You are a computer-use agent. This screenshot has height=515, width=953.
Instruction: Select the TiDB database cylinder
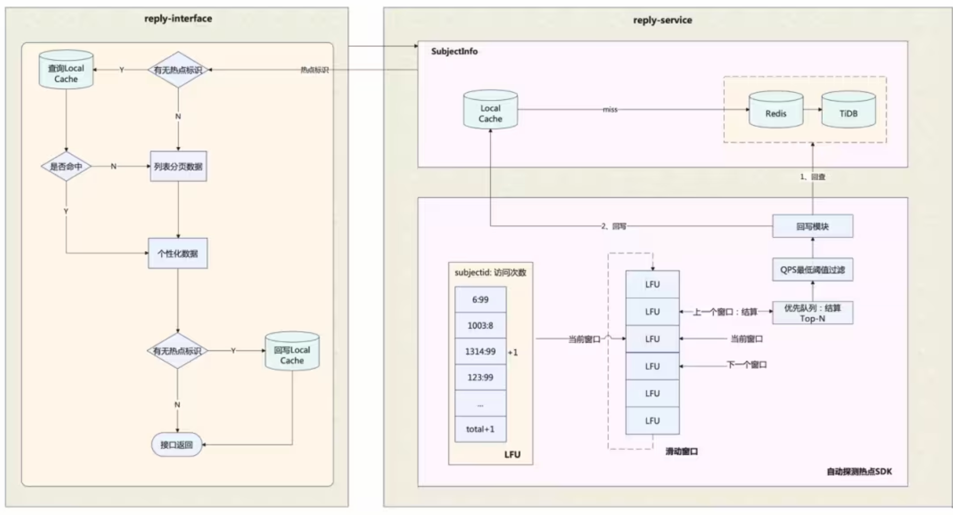pos(848,110)
